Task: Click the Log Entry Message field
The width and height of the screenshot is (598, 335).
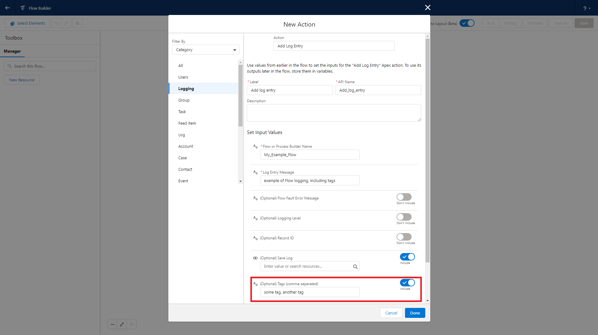Action: pyautogui.click(x=310, y=180)
